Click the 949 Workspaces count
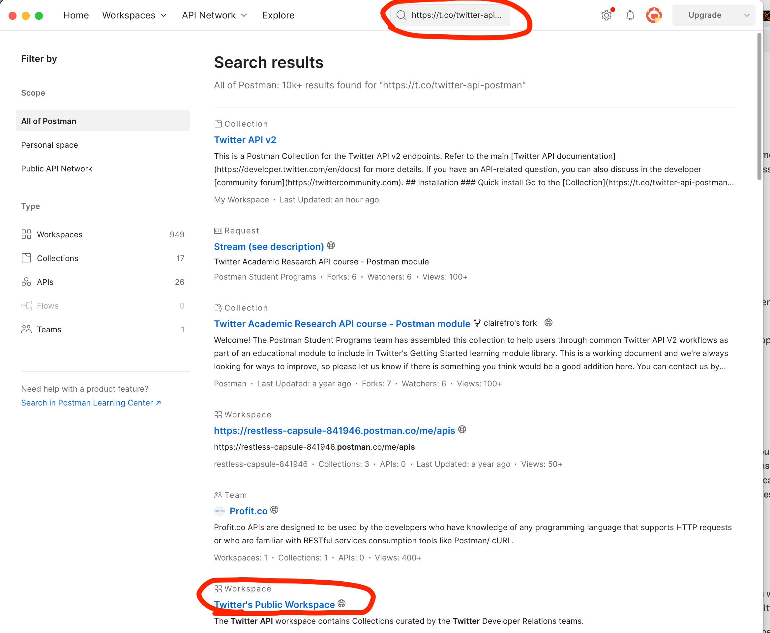 coord(177,234)
